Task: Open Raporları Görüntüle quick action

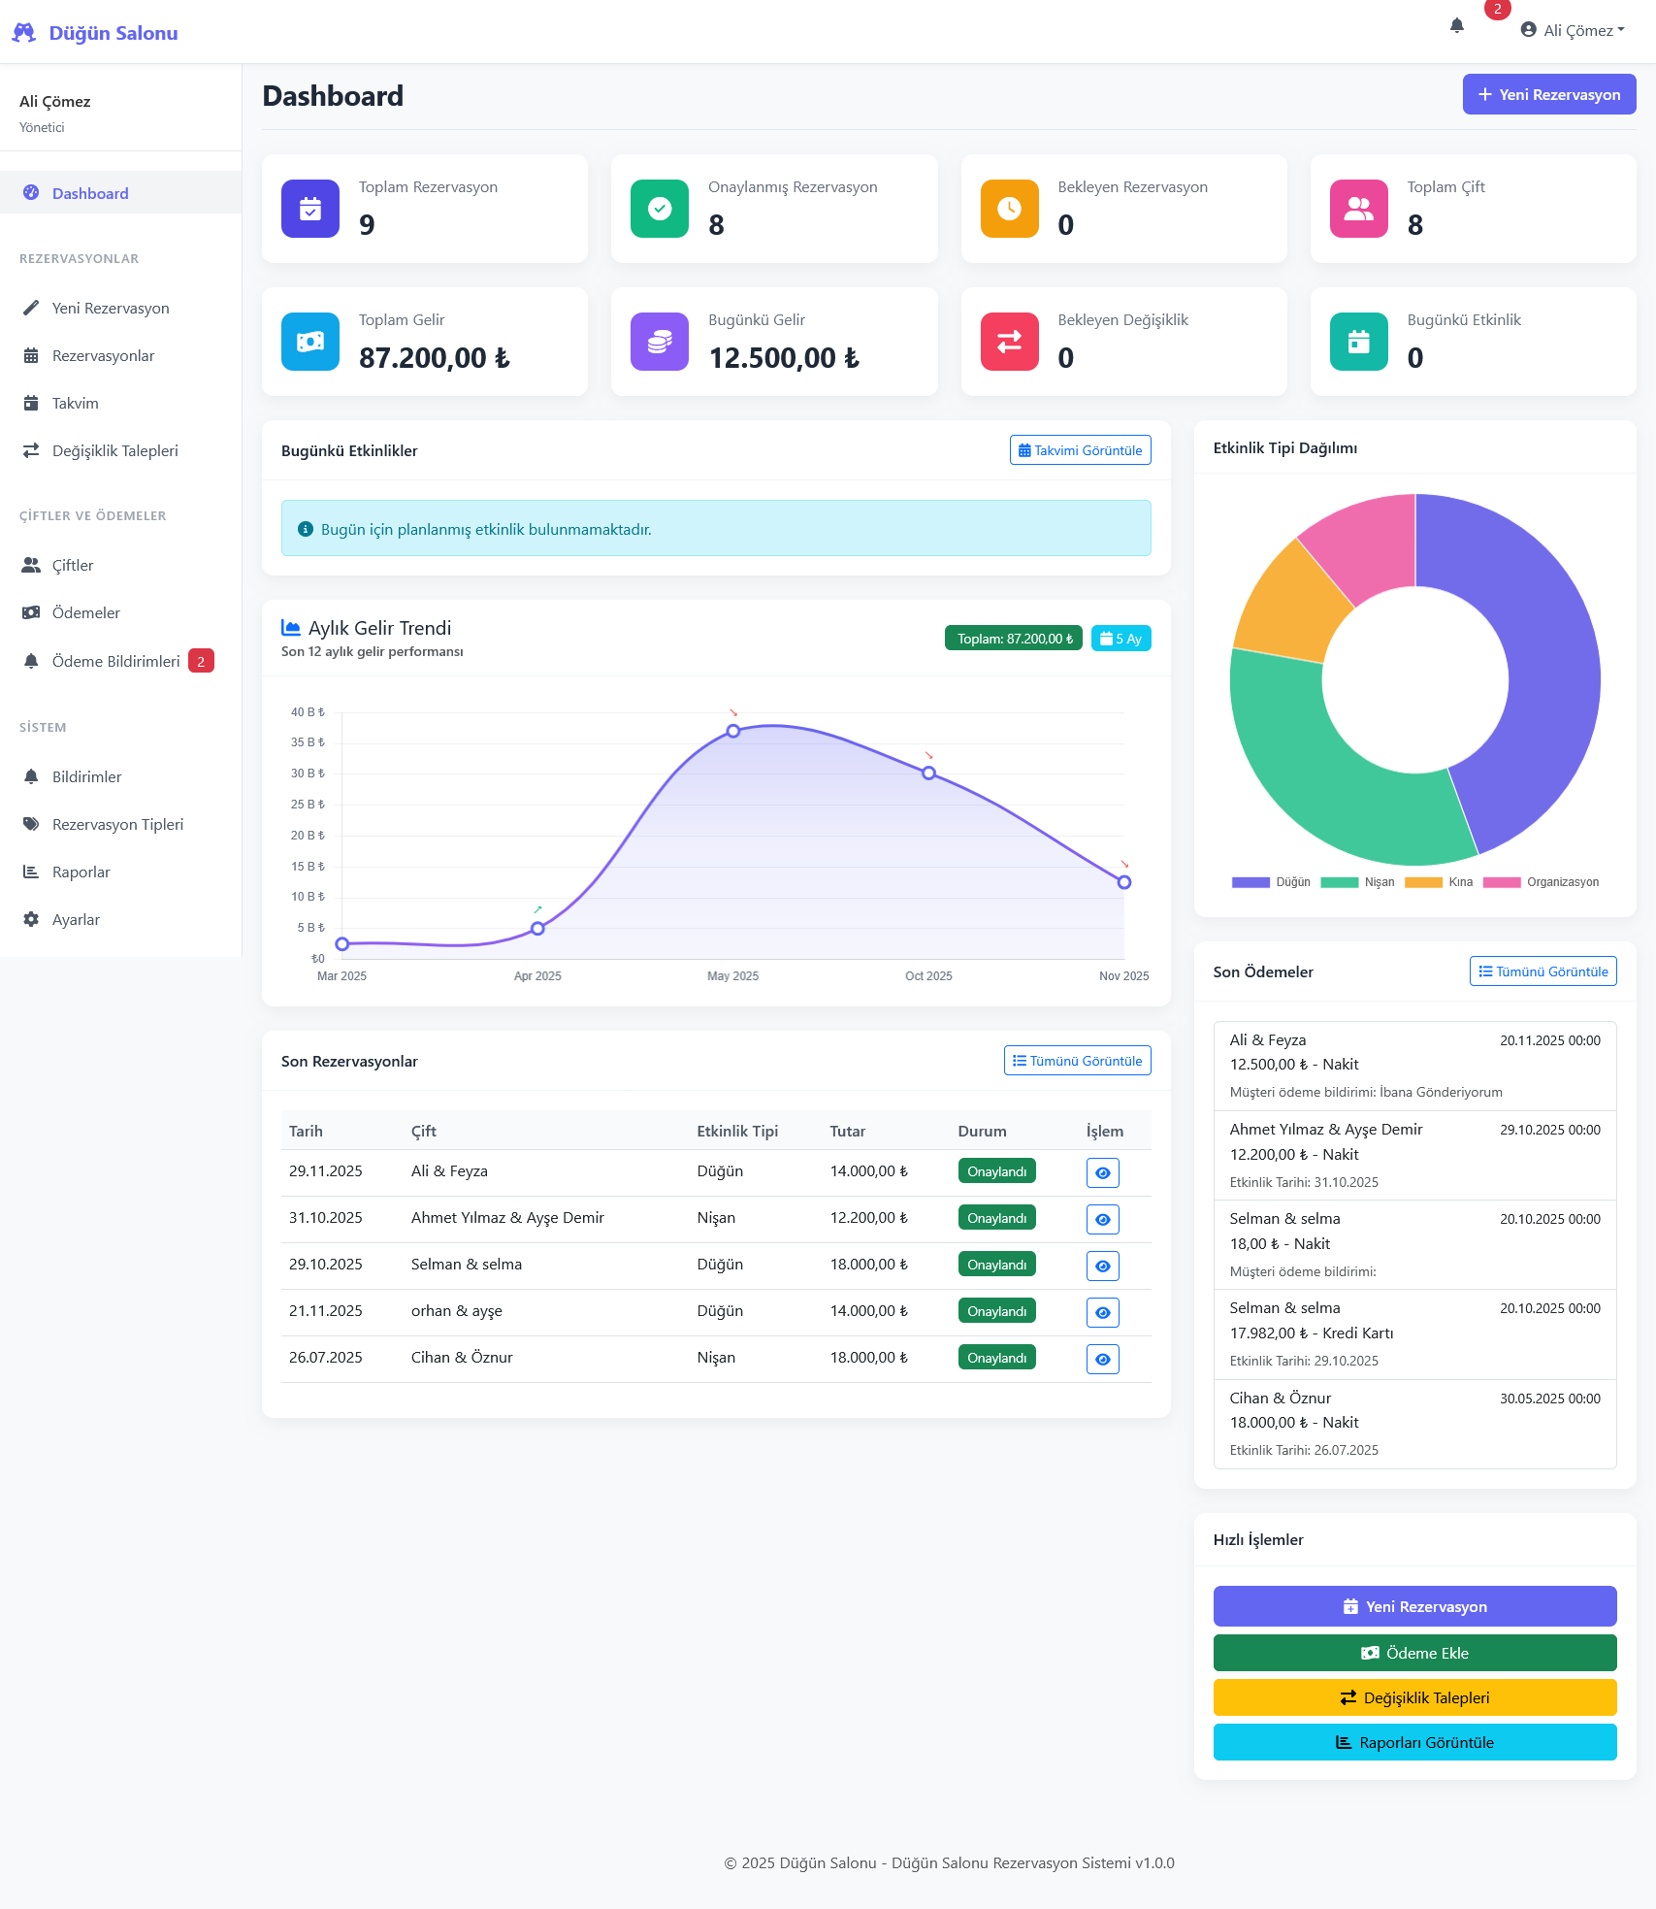Action: tap(1413, 1742)
